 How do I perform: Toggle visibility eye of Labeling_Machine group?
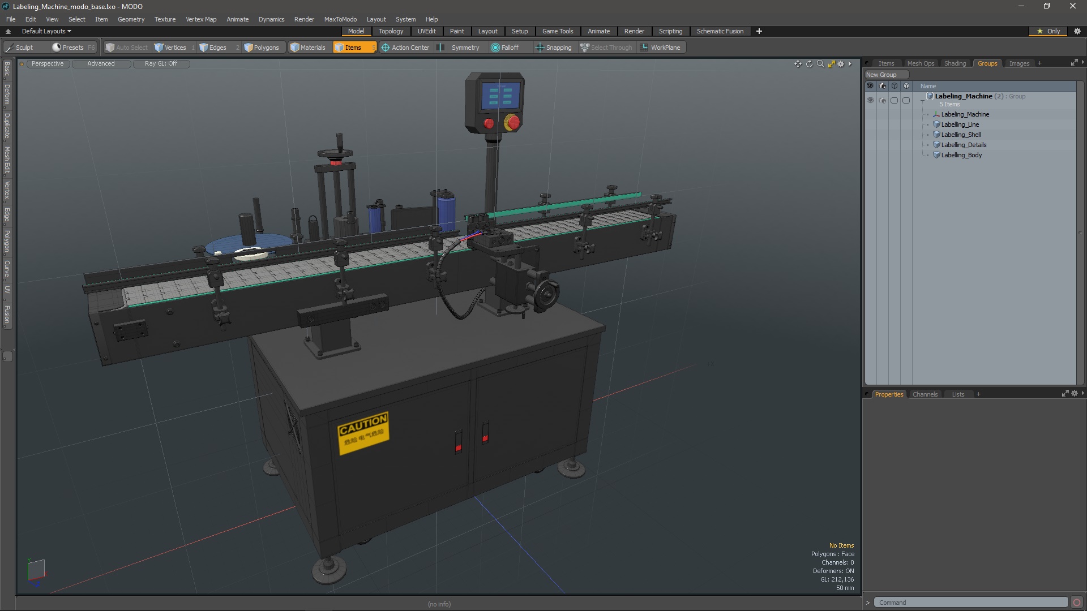[x=870, y=100]
